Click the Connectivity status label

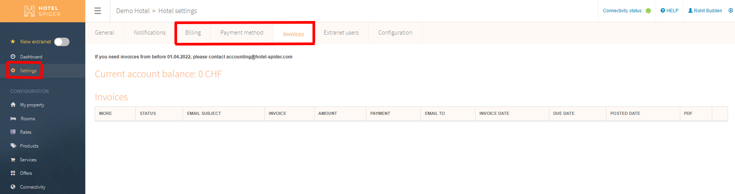point(624,11)
